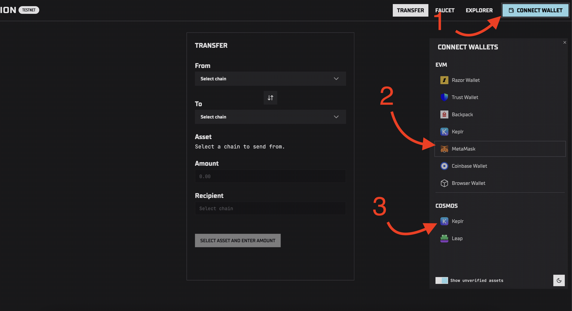Click the Testnet badge
572x311 pixels.
click(x=29, y=10)
